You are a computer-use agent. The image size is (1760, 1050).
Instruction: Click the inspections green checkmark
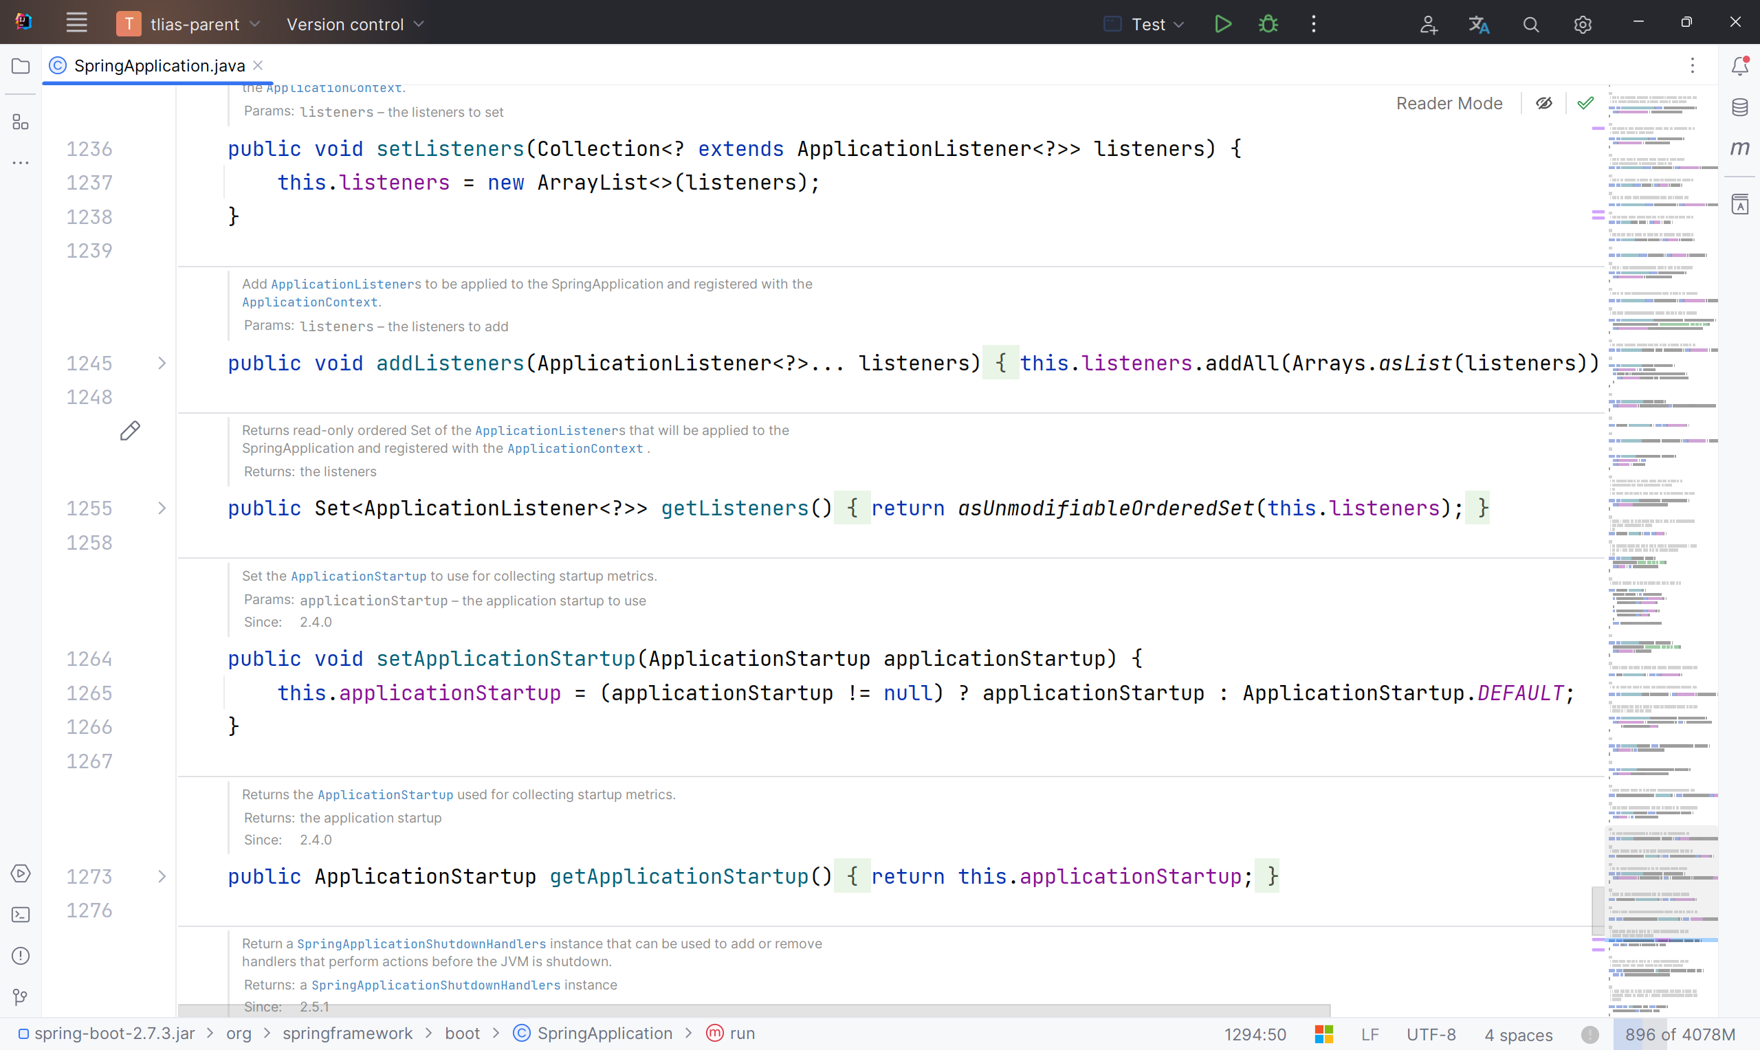point(1585,103)
